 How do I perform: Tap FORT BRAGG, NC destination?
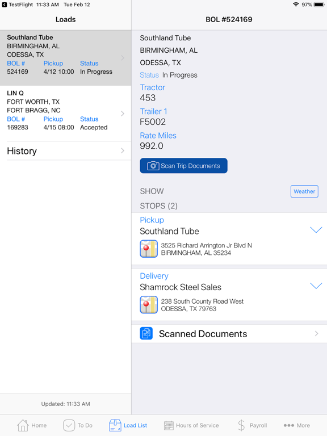(x=33, y=110)
